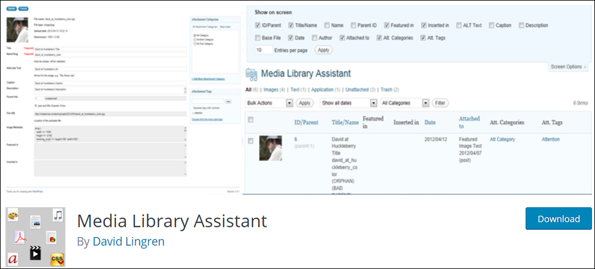This screenshot has width=595, height=269.
Task: Click Apply button in Show on screen
Action: (323, 50)
